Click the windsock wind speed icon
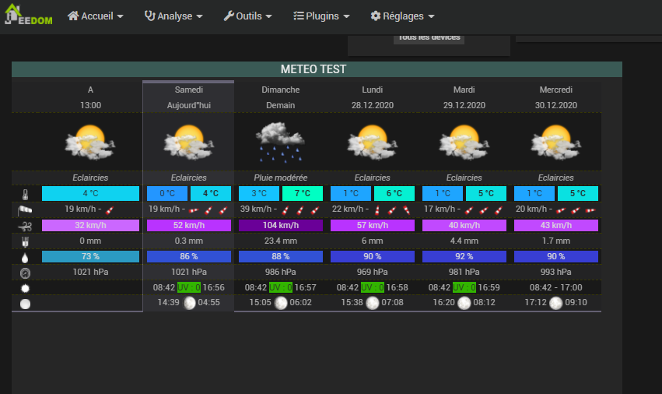 [26, 209]
